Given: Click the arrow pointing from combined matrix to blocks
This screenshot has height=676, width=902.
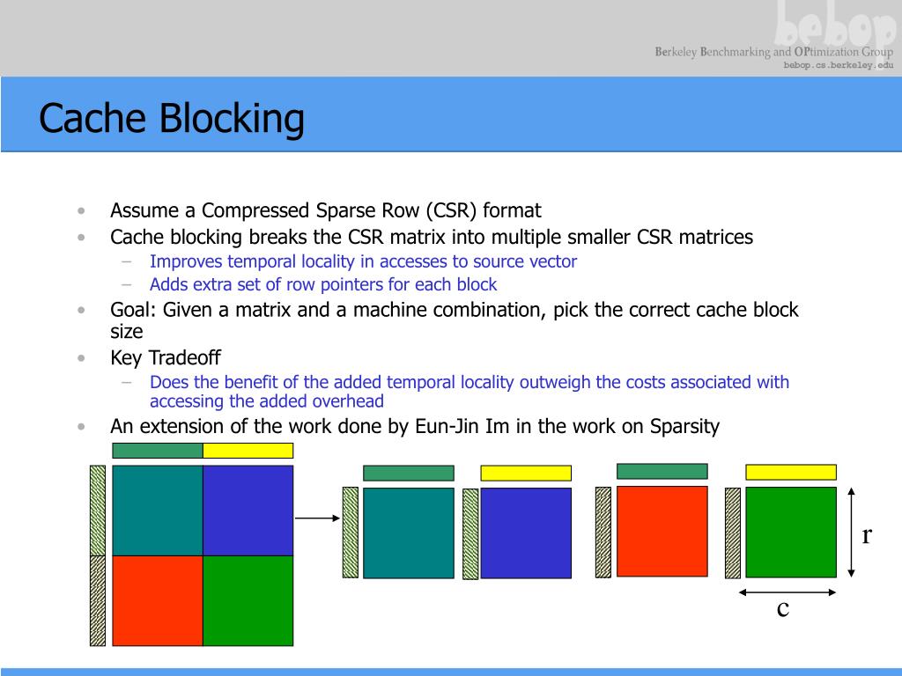Looking at the screenshot, I should coord(317,518).
